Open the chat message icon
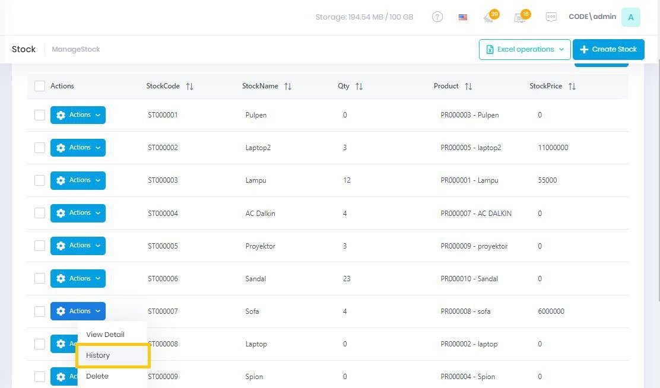The image size is (660, 388). click(551, 17)
